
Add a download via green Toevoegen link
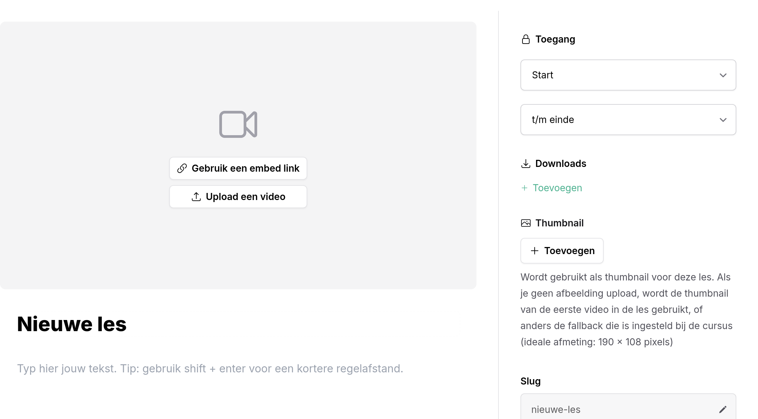(x=552, y=188)
